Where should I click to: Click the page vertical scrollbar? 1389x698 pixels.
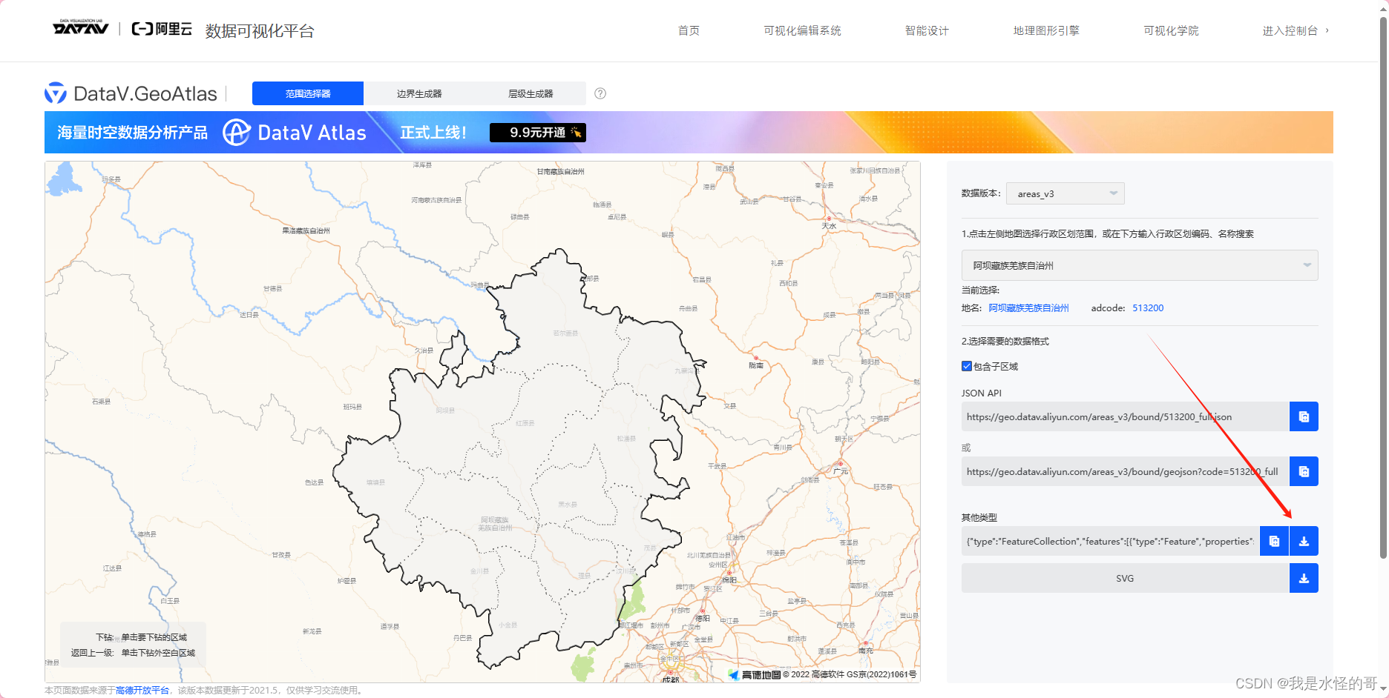click(1383, 289)
